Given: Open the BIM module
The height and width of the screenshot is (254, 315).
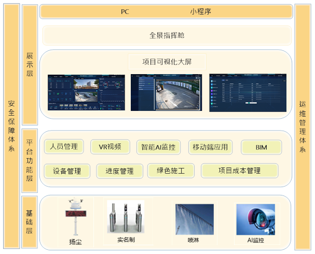Looking at the screenshot, I should click(261, 147).
